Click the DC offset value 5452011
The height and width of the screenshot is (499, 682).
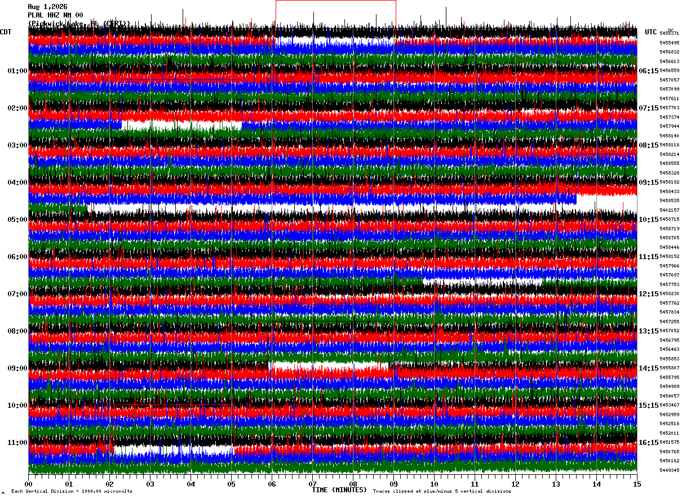[670, 433]
